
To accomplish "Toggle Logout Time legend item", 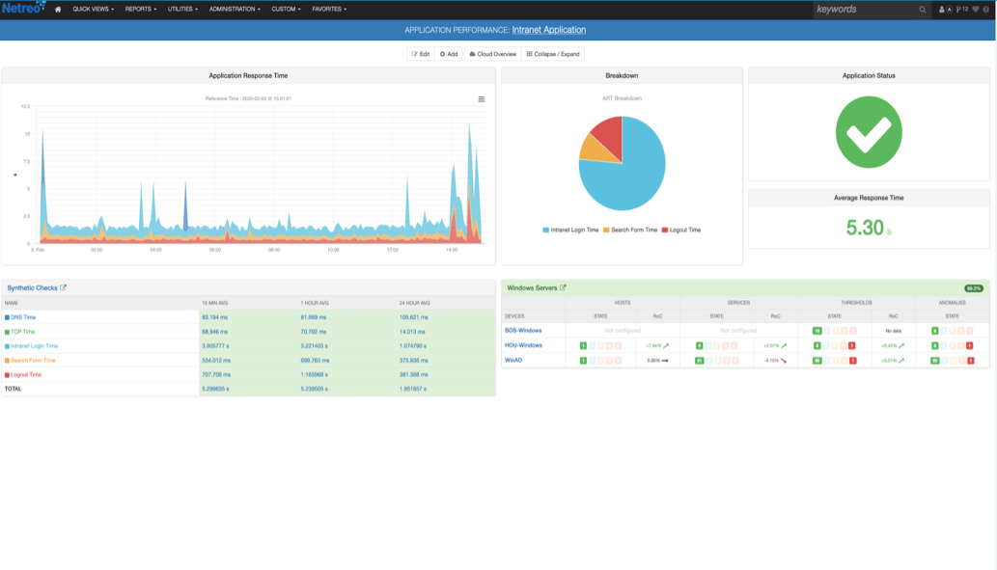I will [x=681, y=230].
